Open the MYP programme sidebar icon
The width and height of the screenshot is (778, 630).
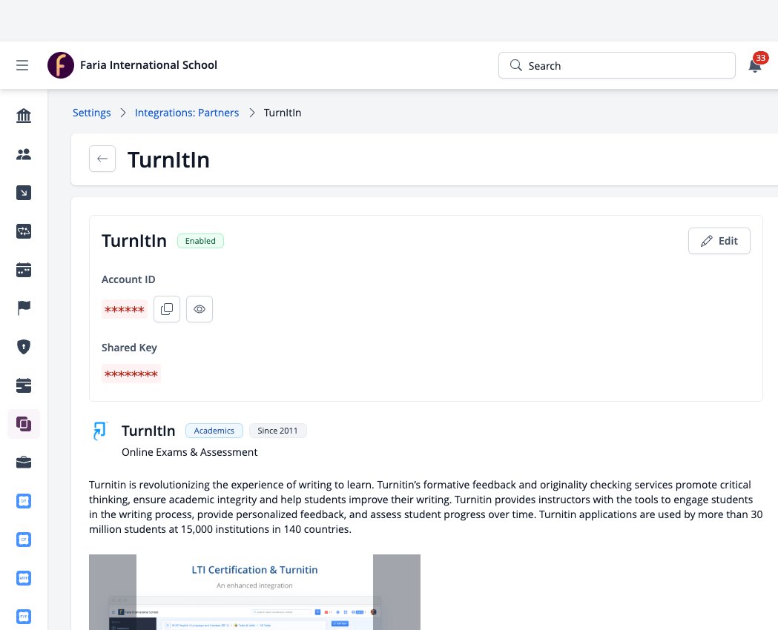(x=24, y=578)
